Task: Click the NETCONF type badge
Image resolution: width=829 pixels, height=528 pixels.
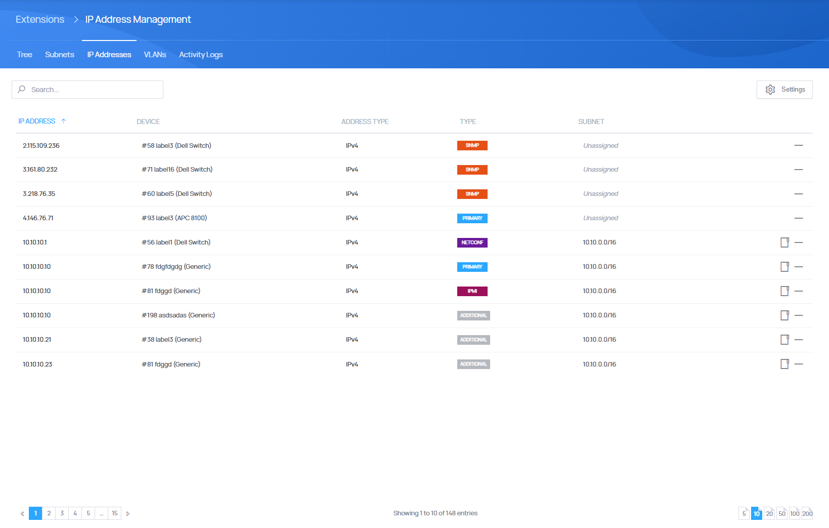Action: coord(472,242)
